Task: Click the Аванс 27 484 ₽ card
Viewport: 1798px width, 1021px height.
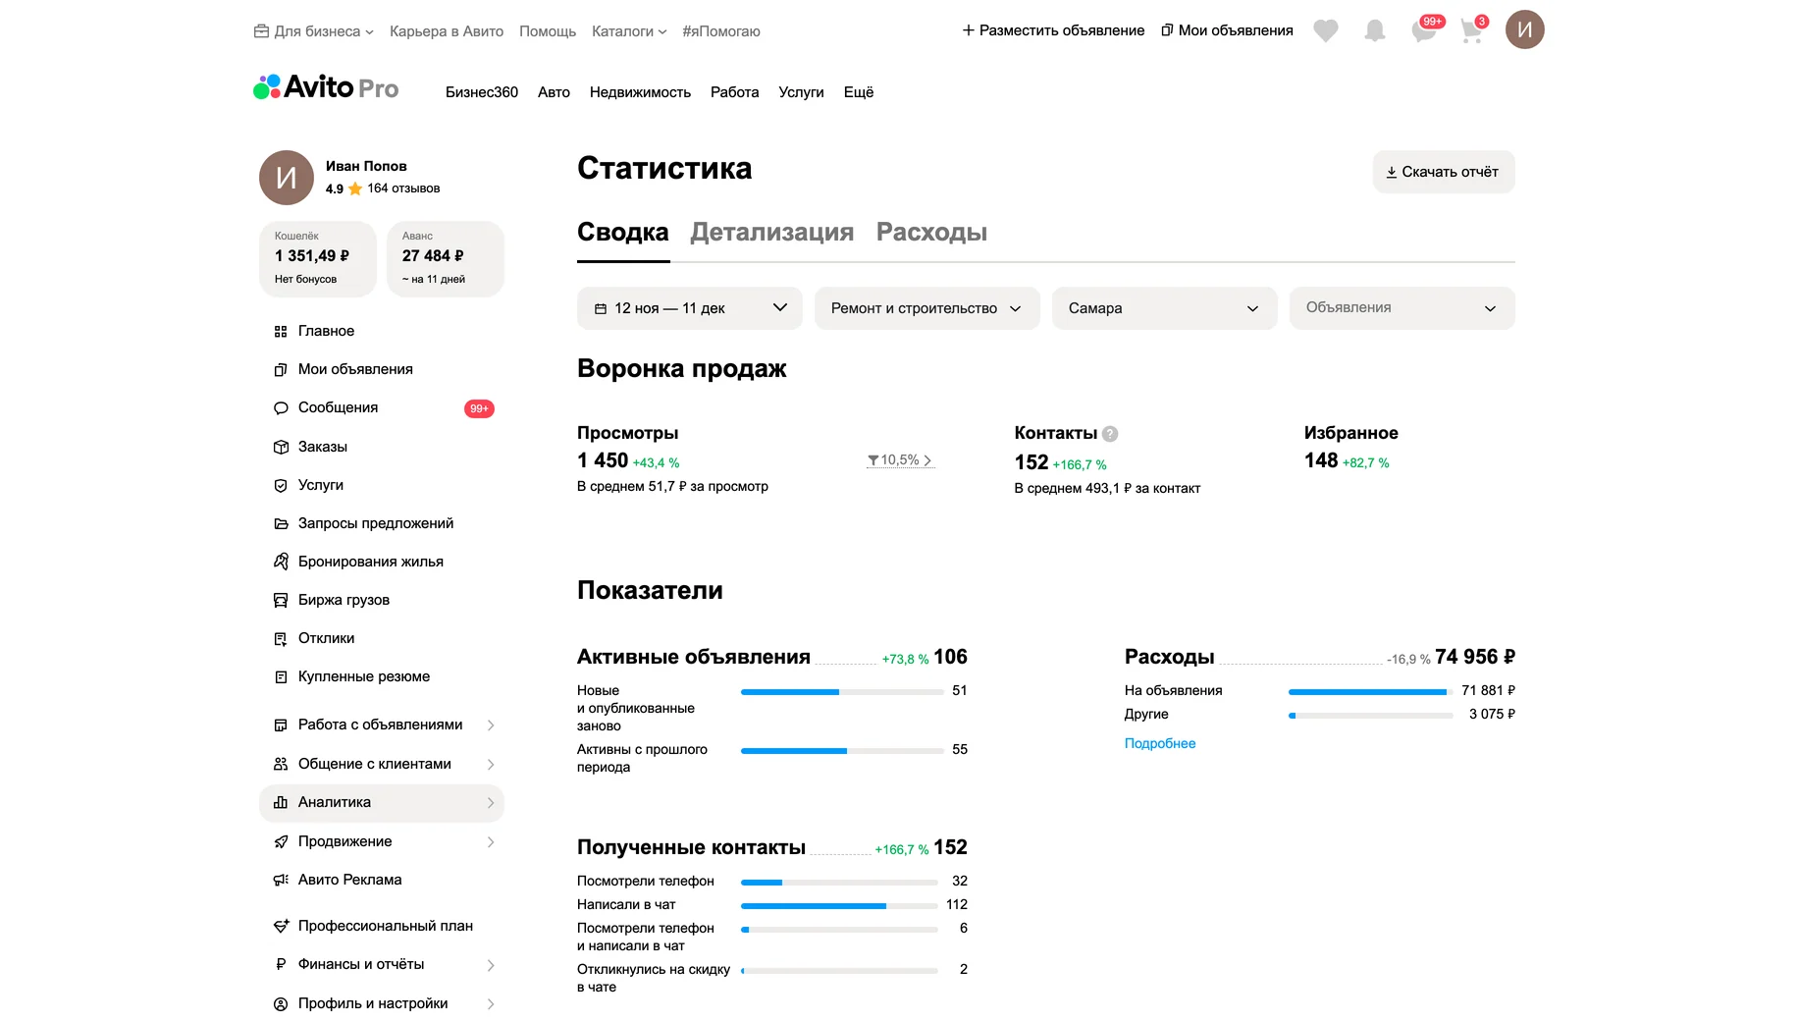Action: pos(446,259)
